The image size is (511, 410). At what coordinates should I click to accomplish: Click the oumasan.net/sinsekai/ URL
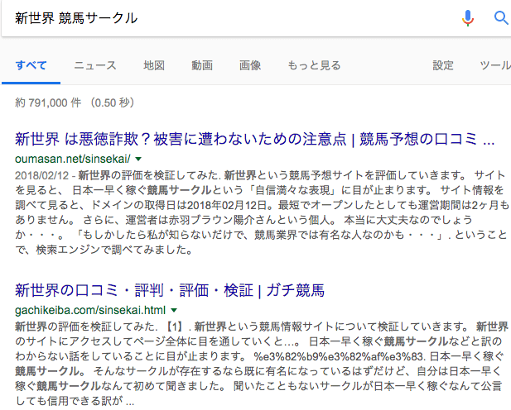pos(73,159)
